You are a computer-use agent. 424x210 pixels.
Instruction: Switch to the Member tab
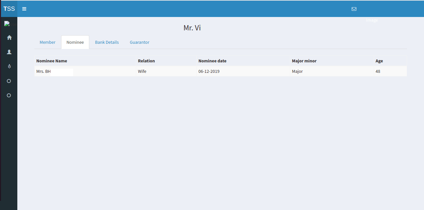tap(47, 42)
